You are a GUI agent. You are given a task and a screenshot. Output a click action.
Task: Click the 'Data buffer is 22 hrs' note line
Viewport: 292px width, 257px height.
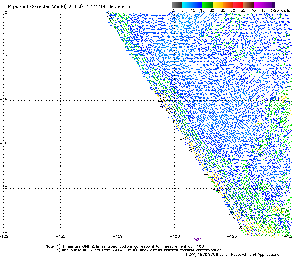(x=139, y=250)
